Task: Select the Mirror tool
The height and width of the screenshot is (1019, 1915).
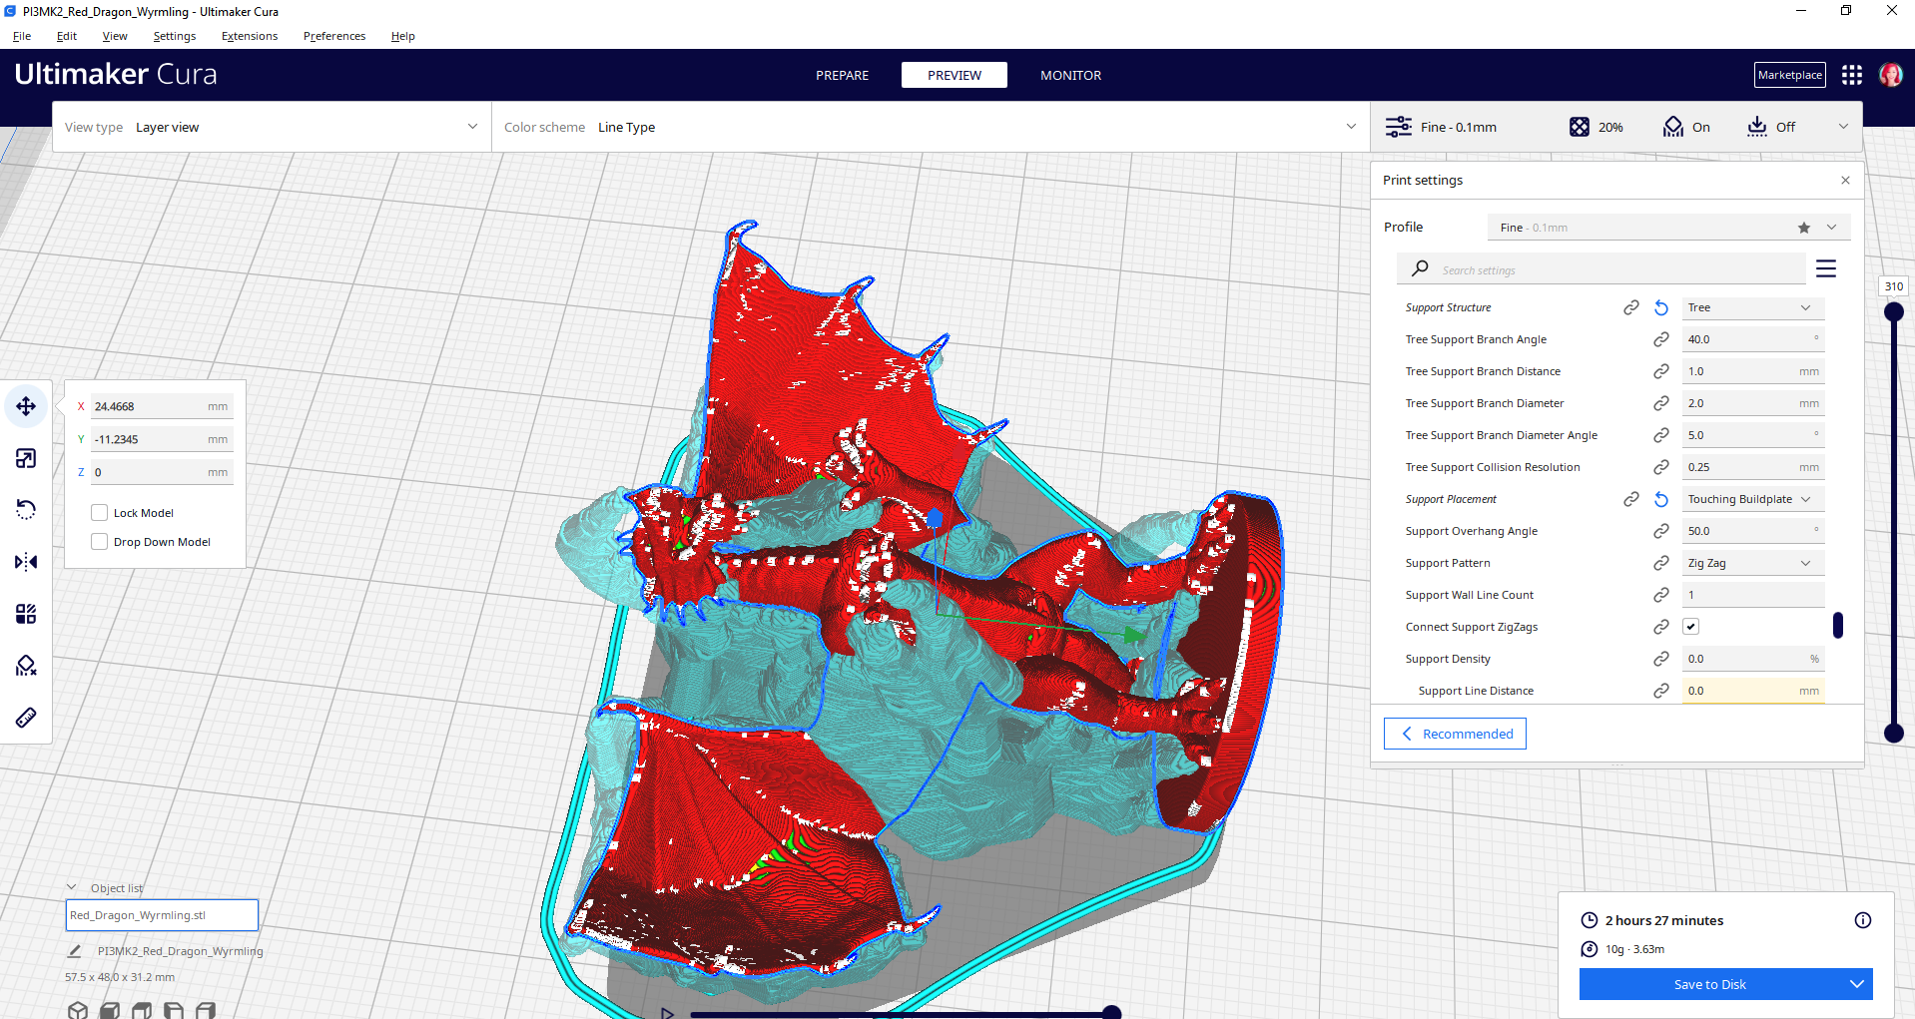Action: click(25, 562)
